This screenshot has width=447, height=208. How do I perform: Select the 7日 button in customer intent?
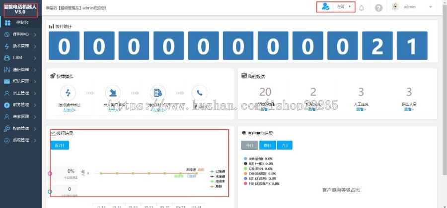pyautogui.click(x=285, y=145)
